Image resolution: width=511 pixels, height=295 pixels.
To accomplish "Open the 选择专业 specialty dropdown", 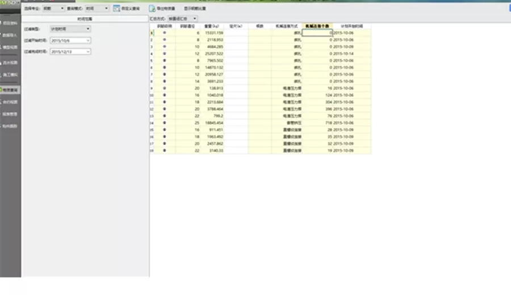I will tap(53, 8).
